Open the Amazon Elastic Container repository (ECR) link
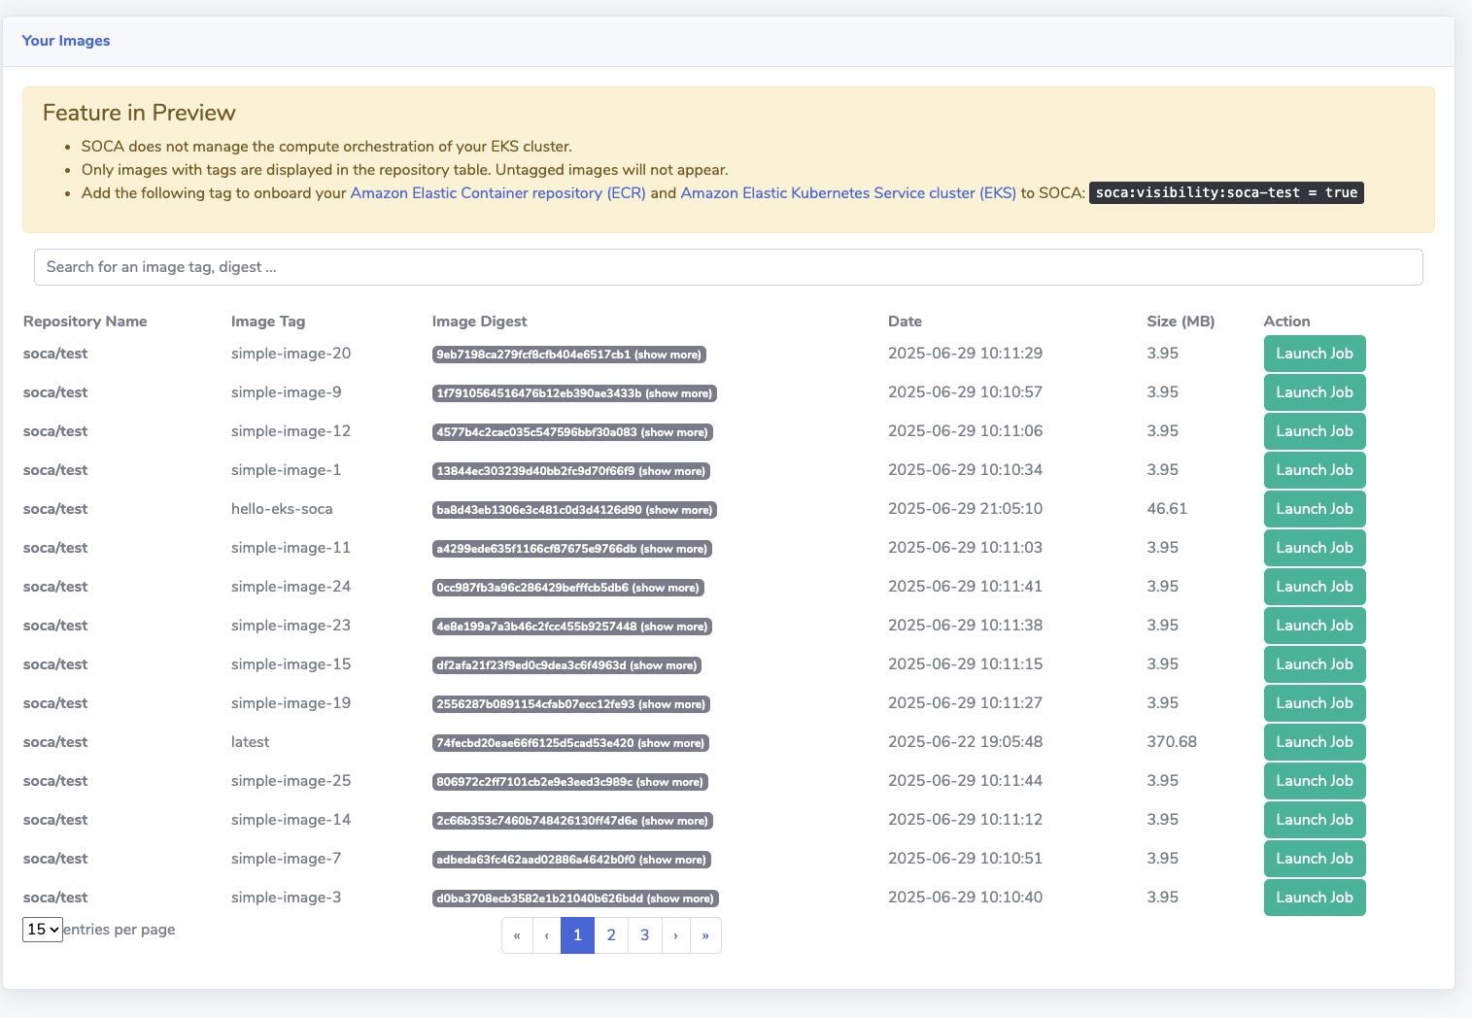The height and width of the screenshot is (1018, 1472). coord(497,193)
